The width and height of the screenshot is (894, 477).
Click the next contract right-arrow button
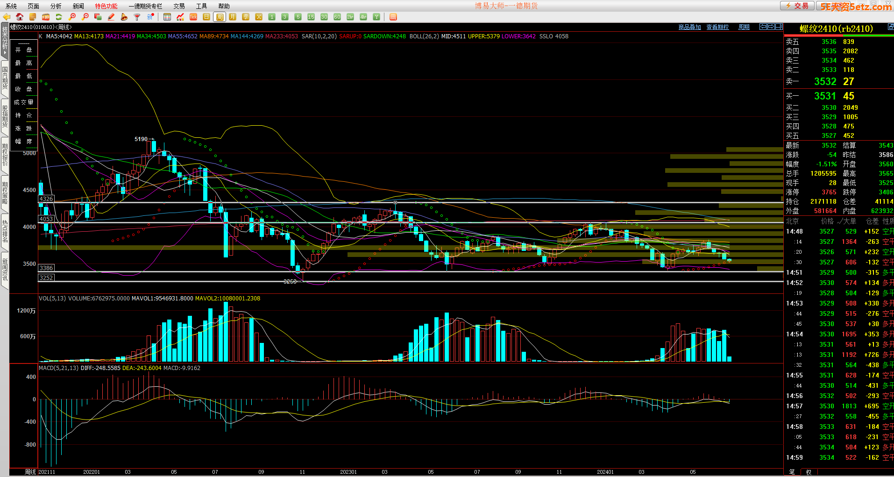(x=771, y=27)
